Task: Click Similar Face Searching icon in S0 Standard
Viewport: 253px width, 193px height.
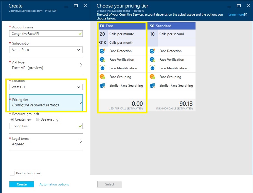Action: click(152, 85)
